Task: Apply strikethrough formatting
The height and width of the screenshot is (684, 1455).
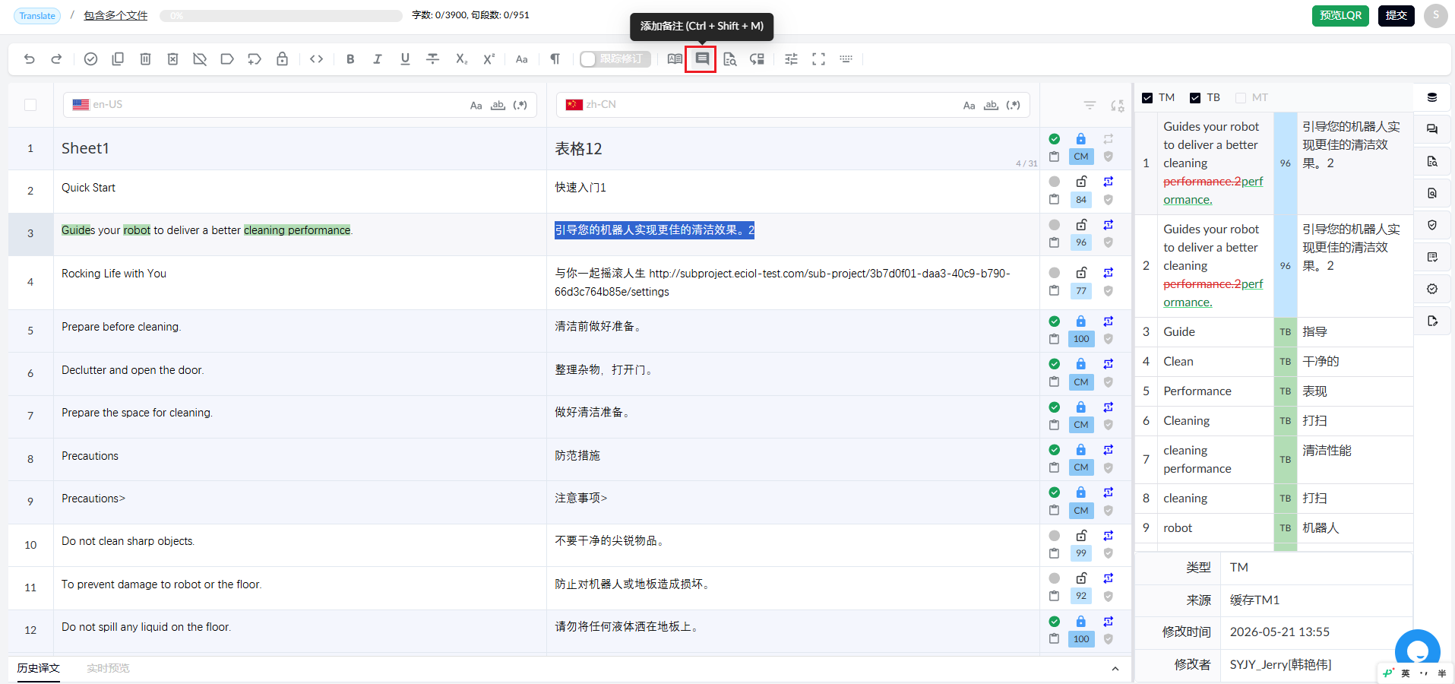Action: tap(432, 59)
